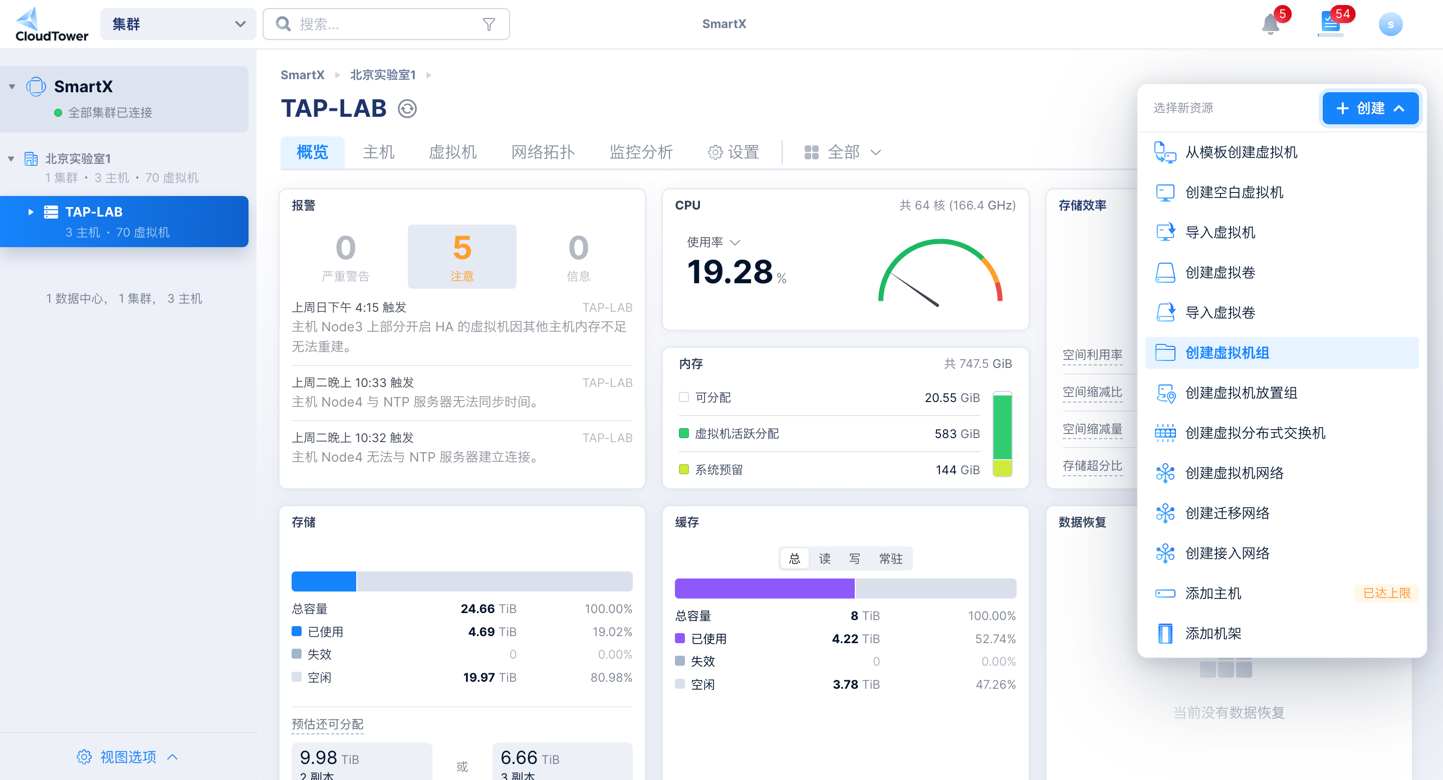1443x780 pixels.
Task: Open the Node3 HA memory alert
Action: tap(462, 327)
